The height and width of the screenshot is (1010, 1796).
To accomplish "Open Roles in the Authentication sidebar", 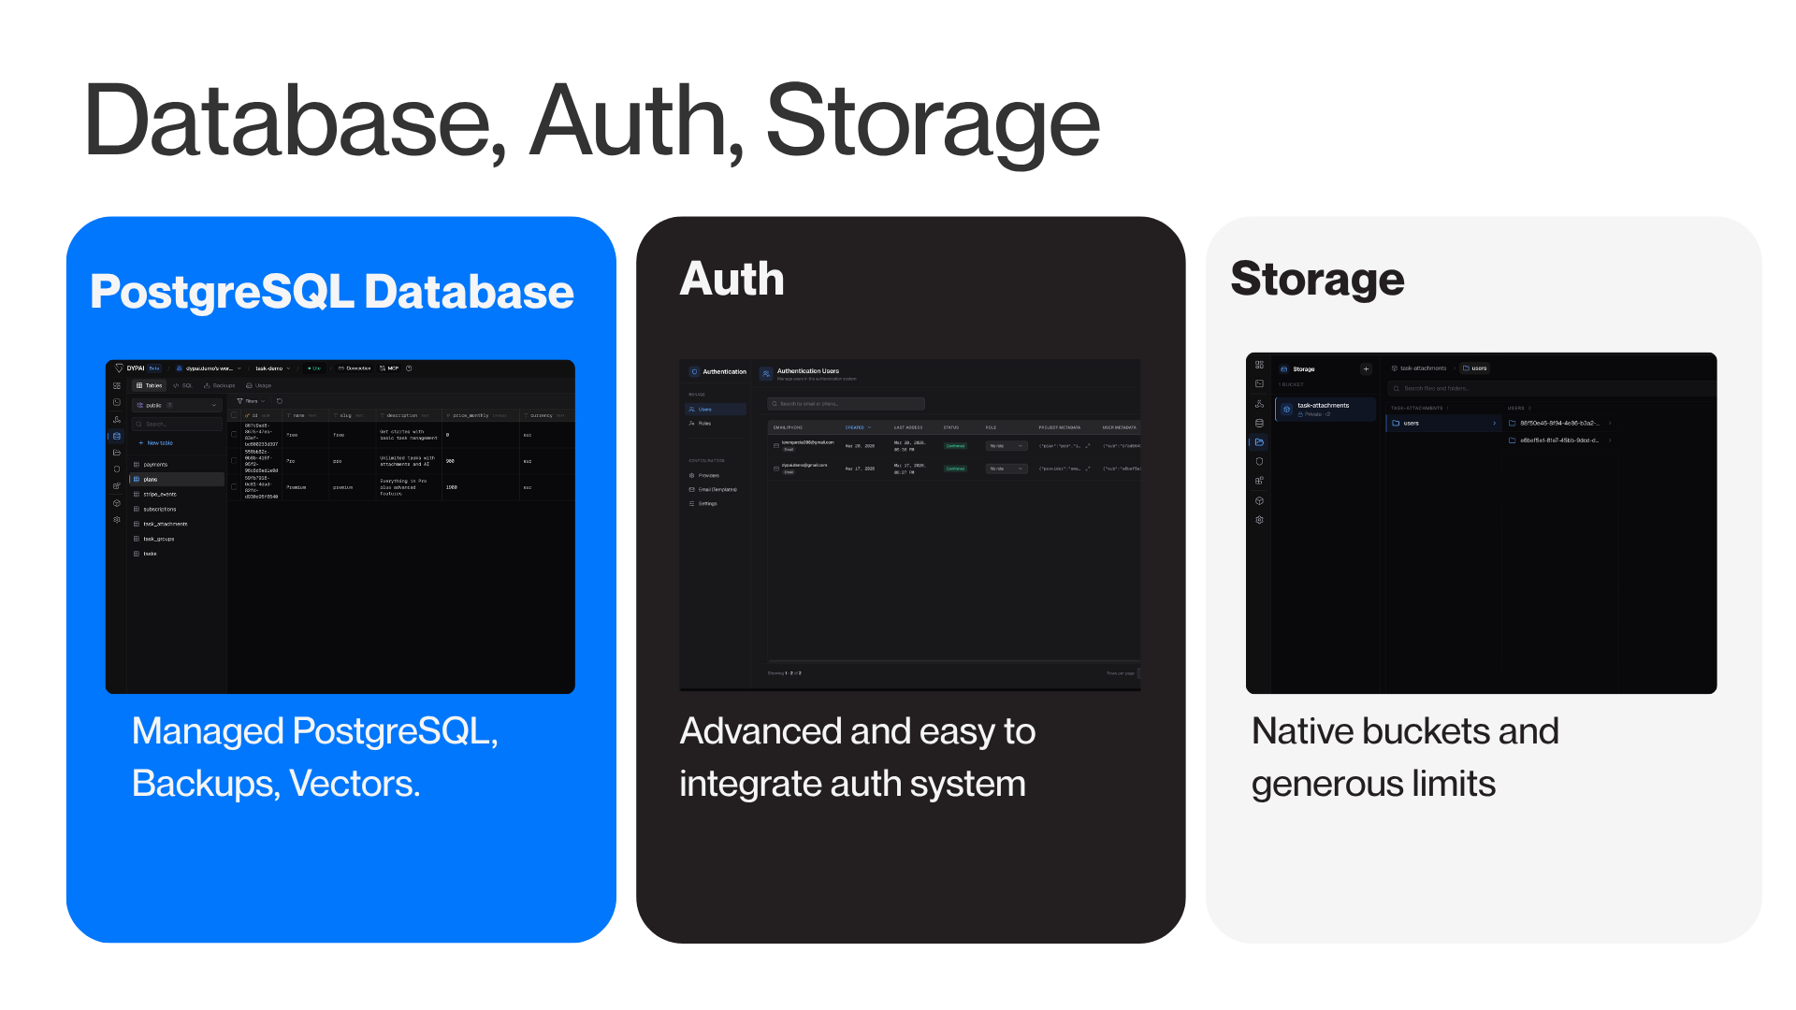I will [703, 424].
